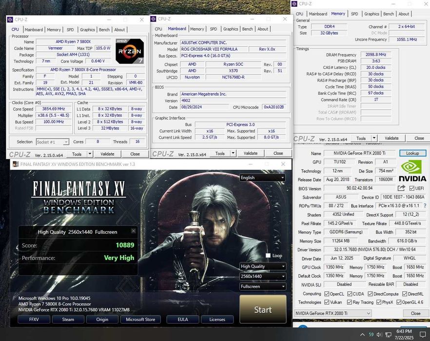Start the FFXV benchmark
This screenshot has width=430, height=341.
[x=263, y=309]
